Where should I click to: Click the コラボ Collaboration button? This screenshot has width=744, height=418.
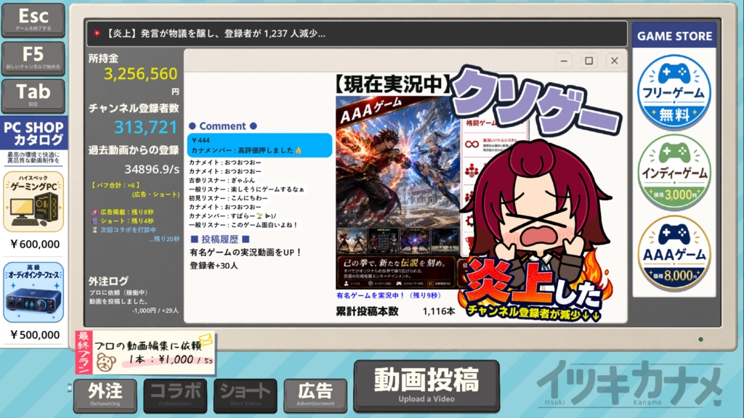coord(175,396)
